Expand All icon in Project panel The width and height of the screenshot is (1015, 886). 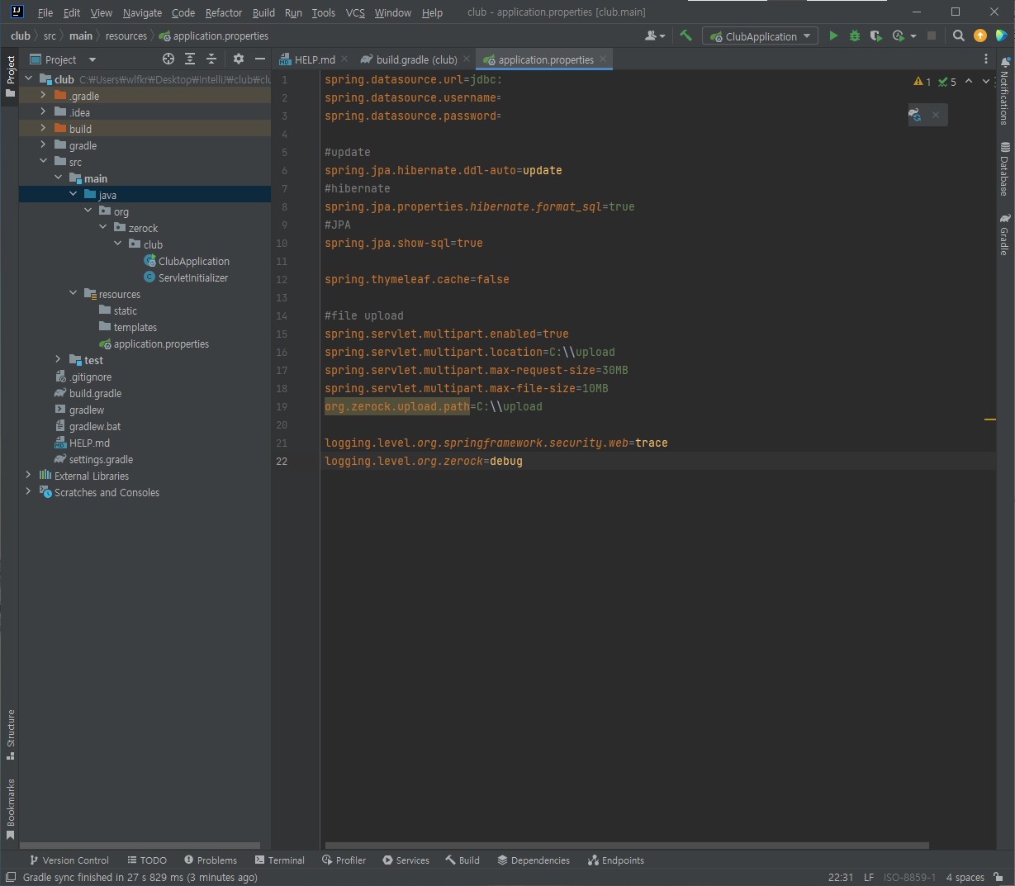point(190,59)
